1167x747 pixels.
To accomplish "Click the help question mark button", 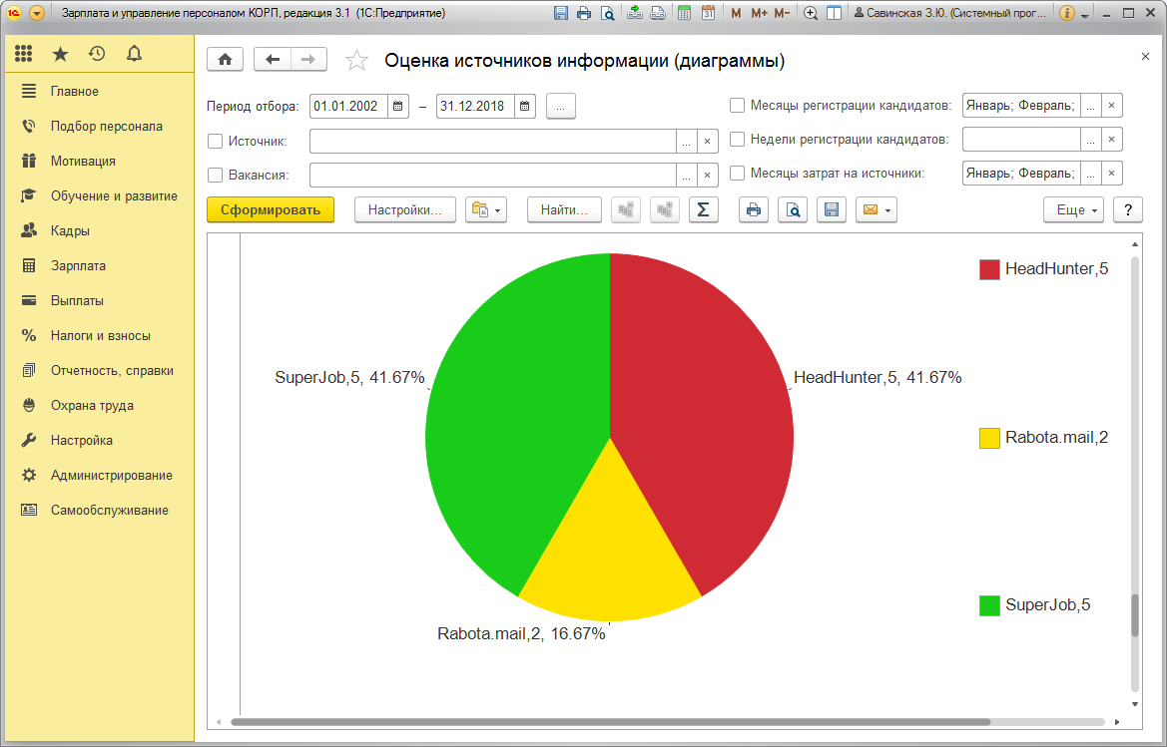I will pyautogui.click(x=1127, y=209).
